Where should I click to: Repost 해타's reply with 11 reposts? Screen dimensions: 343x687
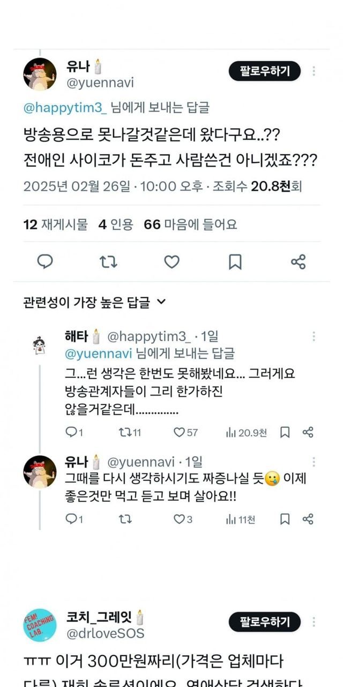tap(130, 432)
